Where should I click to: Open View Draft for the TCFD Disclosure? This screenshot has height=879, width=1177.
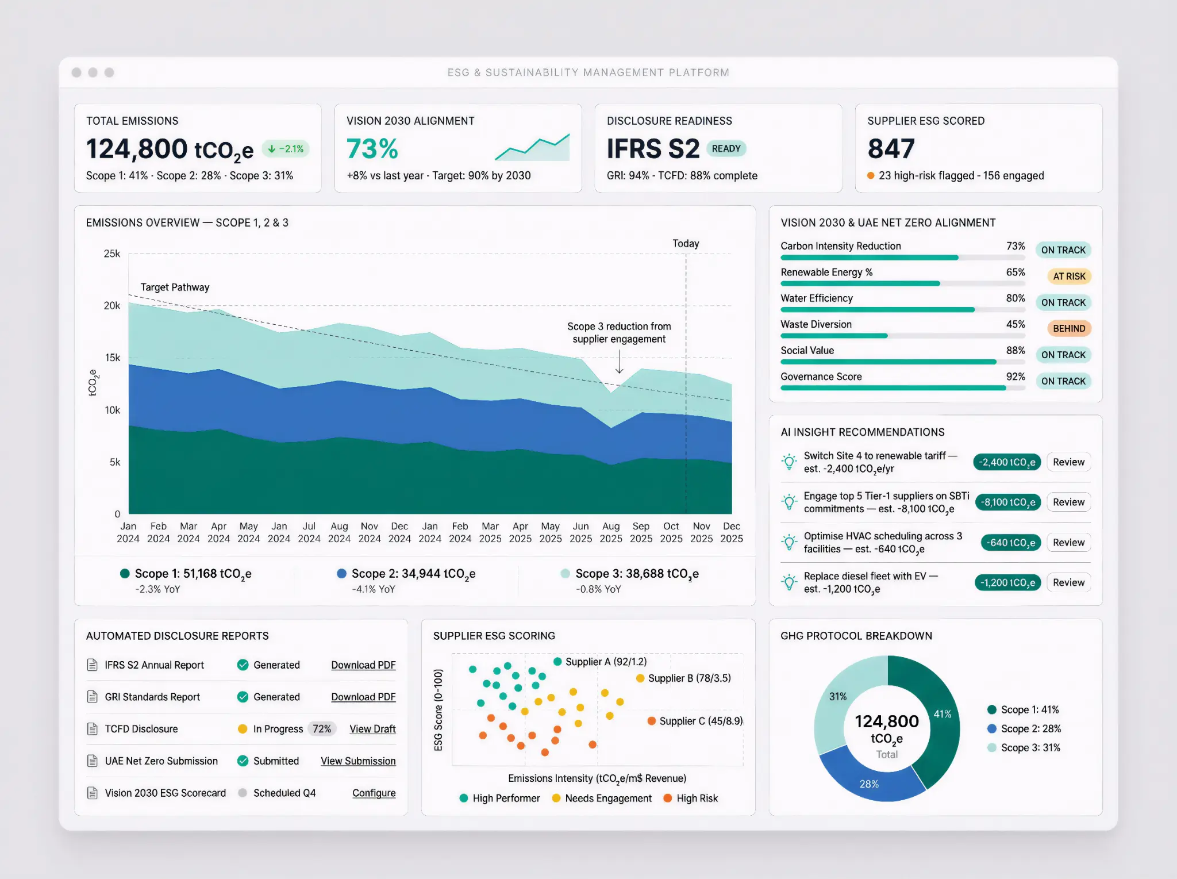pos(372,729)
